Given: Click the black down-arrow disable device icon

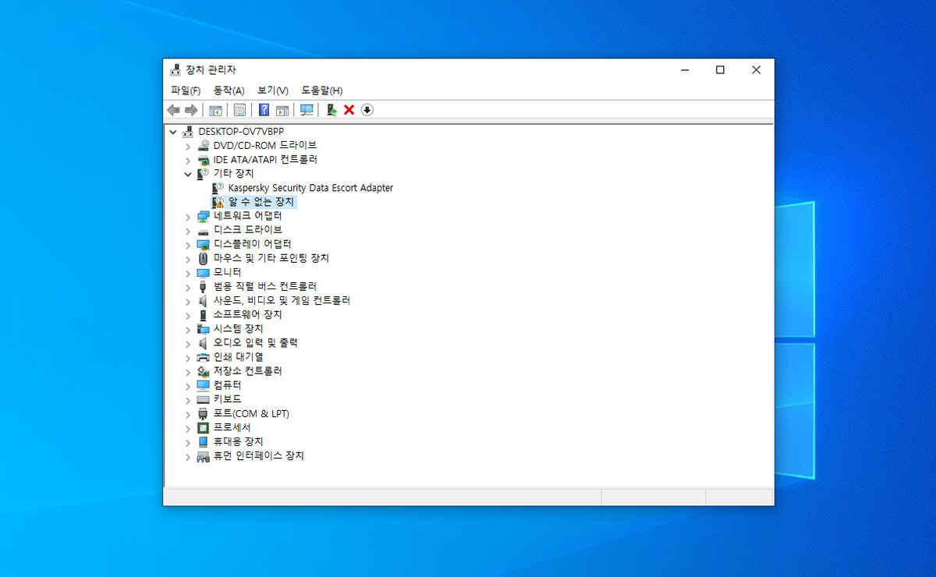Looking at the screenshot, I should pyautogui.click(x=367, y=110).
